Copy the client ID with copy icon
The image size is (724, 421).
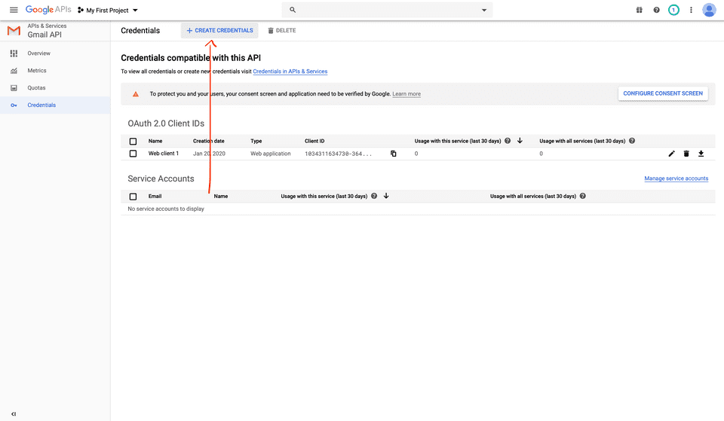[x=394, y=154]
